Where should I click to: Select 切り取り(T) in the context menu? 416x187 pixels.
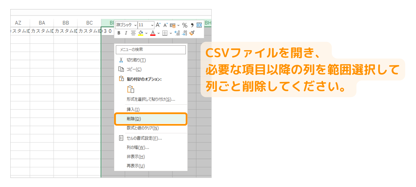click(x=136, y=60)
